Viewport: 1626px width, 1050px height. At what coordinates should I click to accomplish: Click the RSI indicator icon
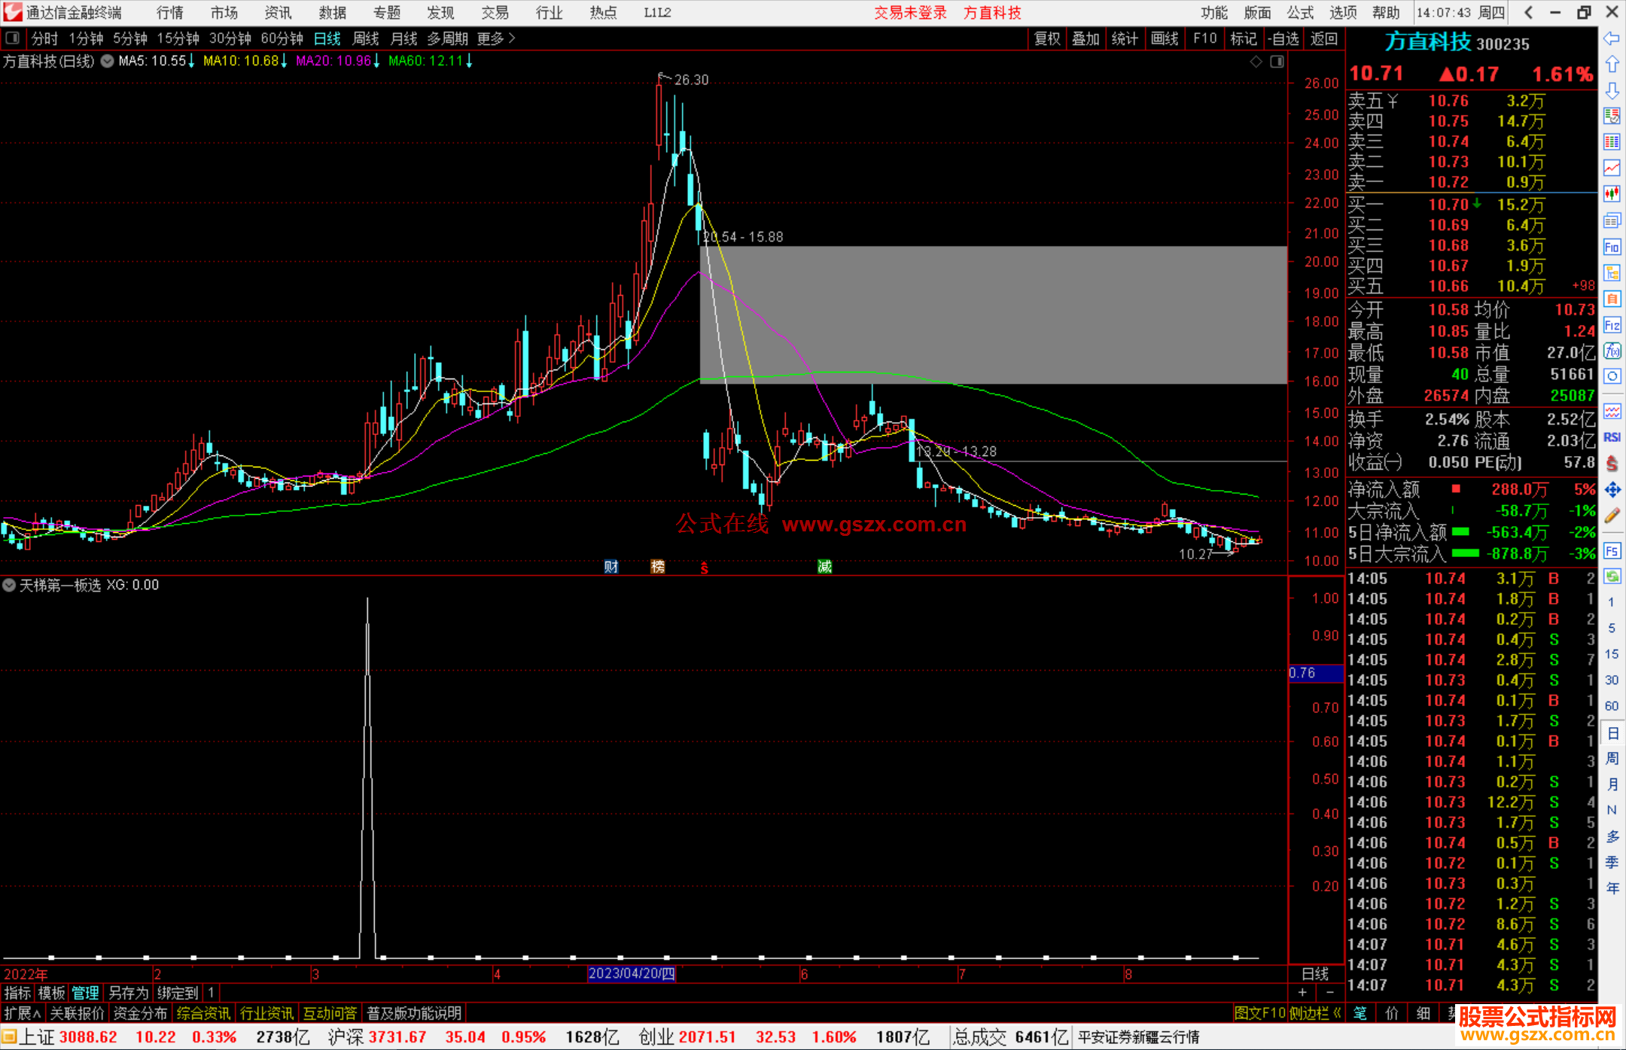click(1612, 437)
